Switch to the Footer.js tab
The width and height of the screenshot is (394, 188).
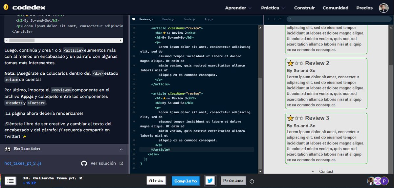(x=189, y=19)
